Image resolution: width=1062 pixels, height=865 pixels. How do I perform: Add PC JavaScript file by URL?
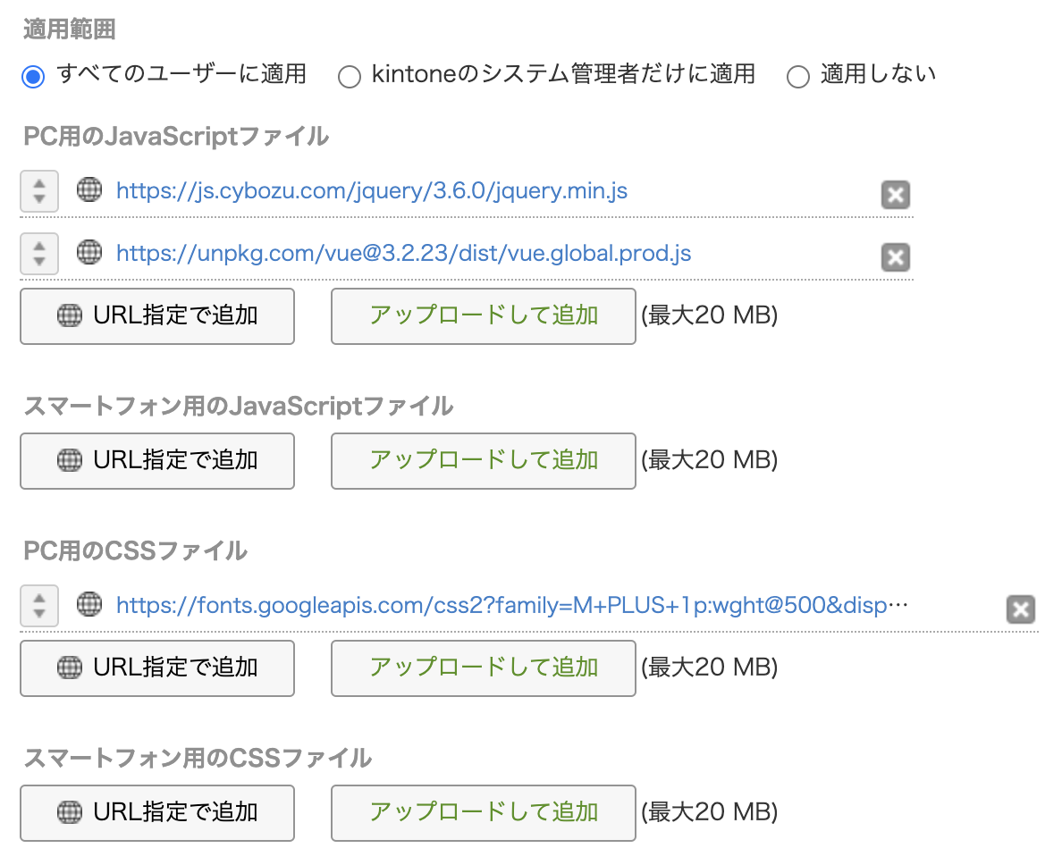tap(157, 315)
